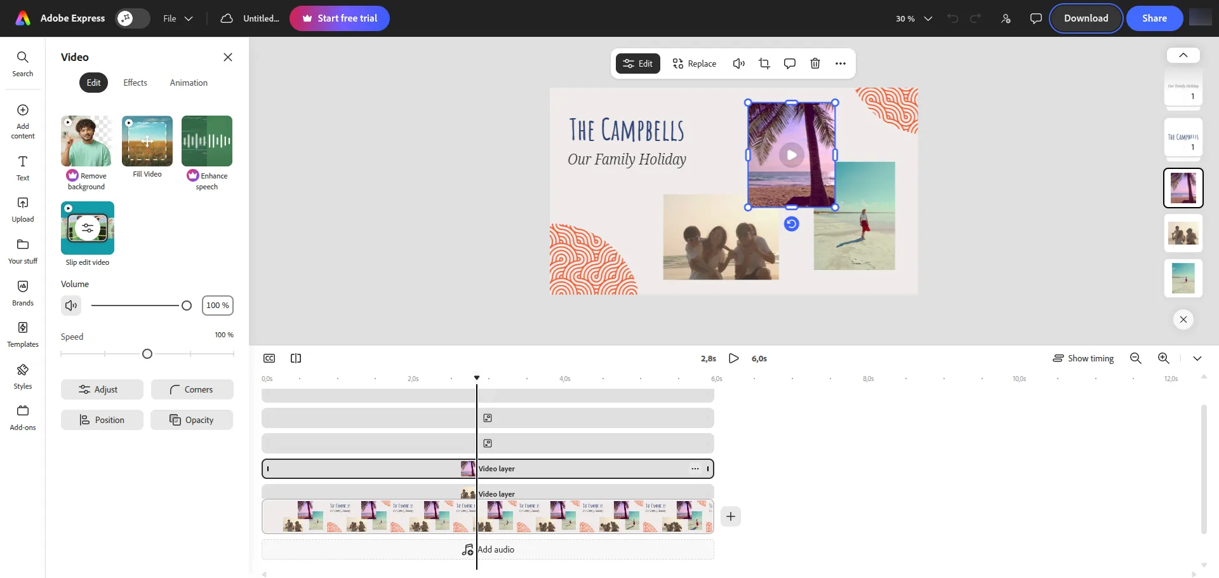Open the Templates panel

click(x=22, y=335)
